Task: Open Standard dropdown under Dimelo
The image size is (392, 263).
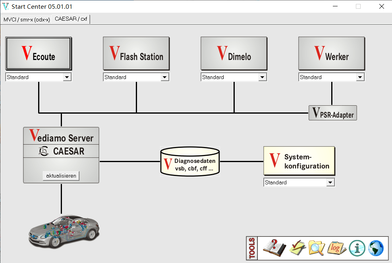Action: point(263,77)
